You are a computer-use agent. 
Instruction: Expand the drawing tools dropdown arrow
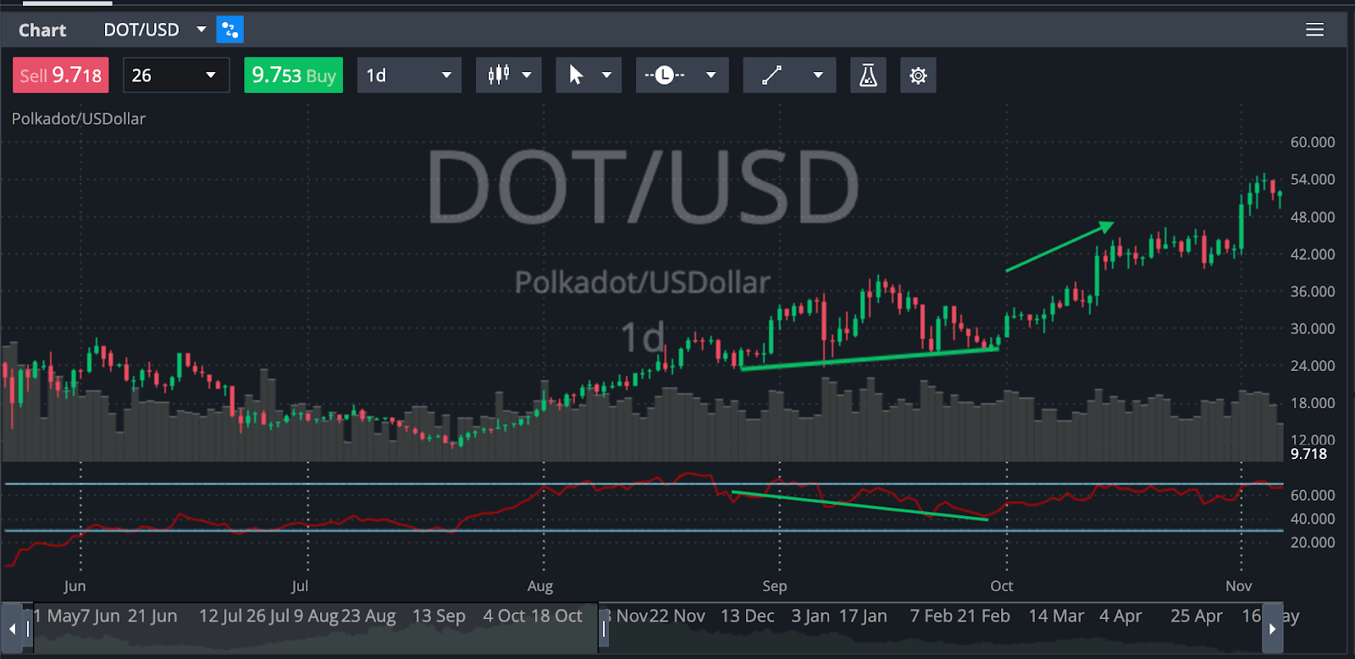(x=818, y=75)
